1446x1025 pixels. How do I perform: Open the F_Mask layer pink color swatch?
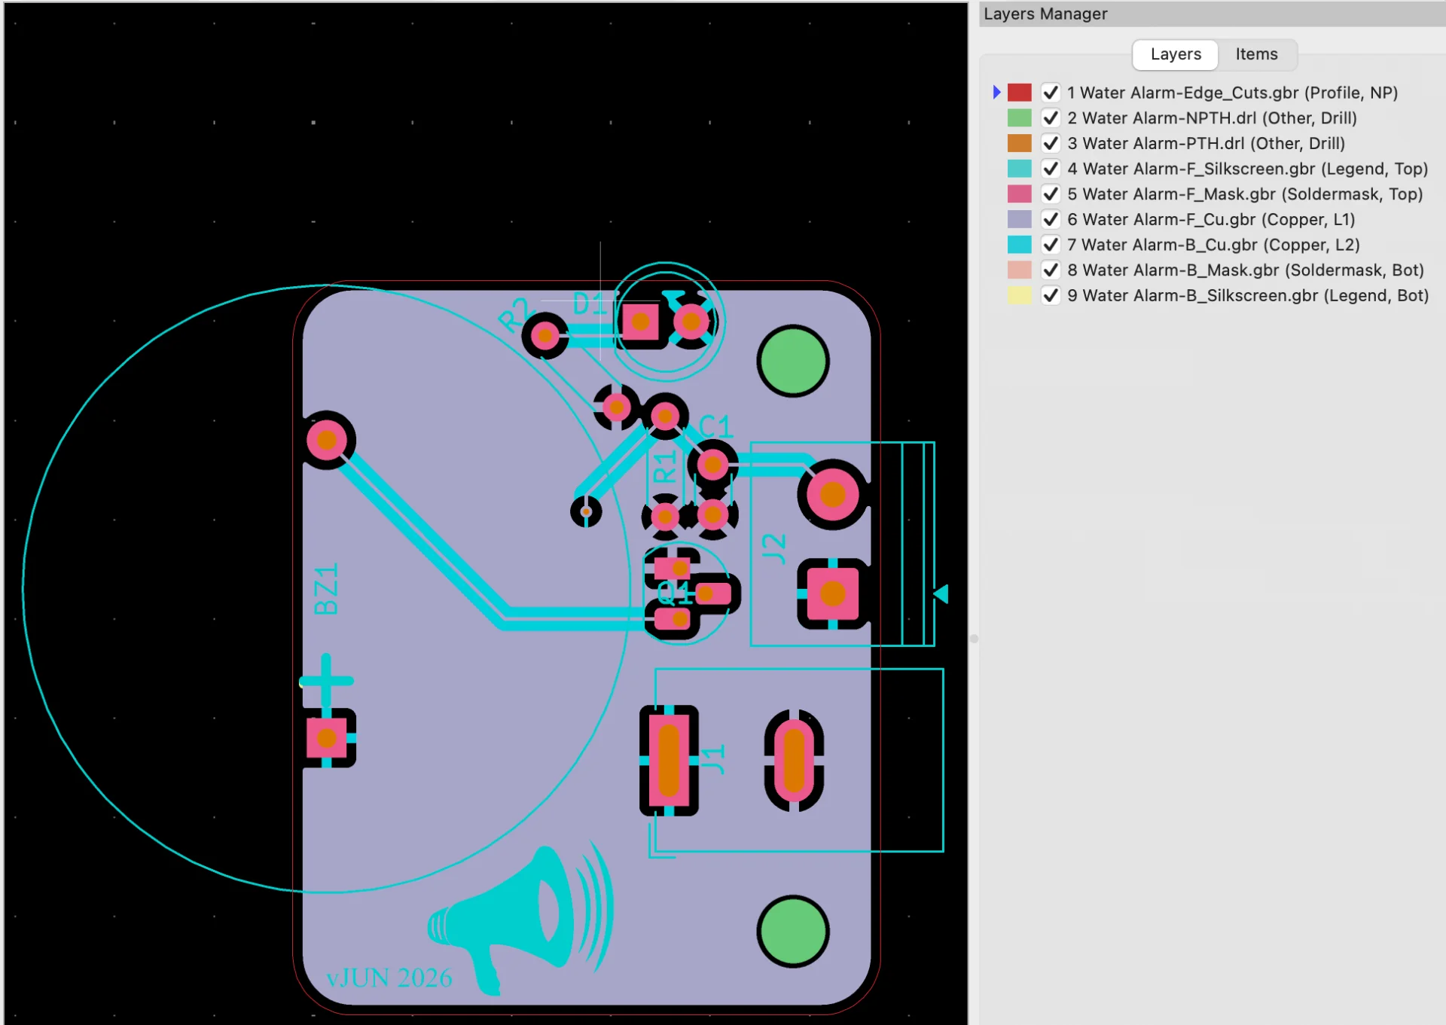click(x=1019, y=194)
